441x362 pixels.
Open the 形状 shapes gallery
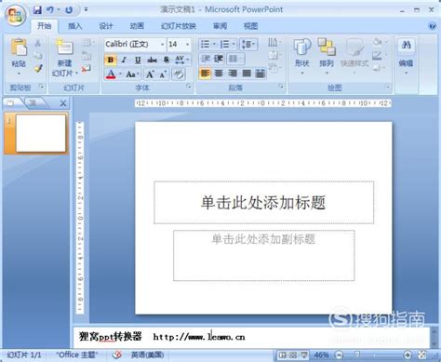302,56
